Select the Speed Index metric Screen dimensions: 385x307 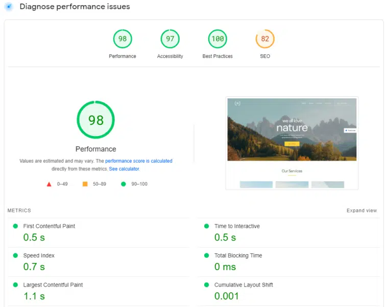click(x=39, y=255)
